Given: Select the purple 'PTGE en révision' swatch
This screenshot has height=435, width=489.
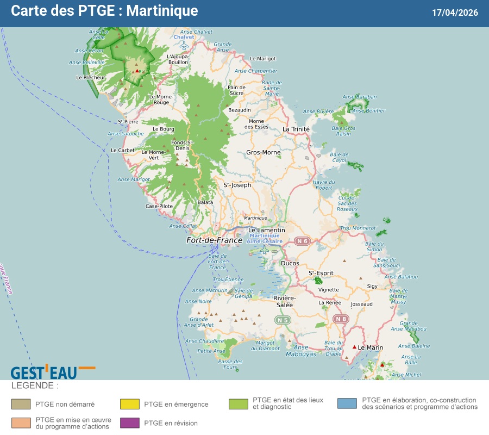Looking at the screenshot, I should click(x=129, y=423).
